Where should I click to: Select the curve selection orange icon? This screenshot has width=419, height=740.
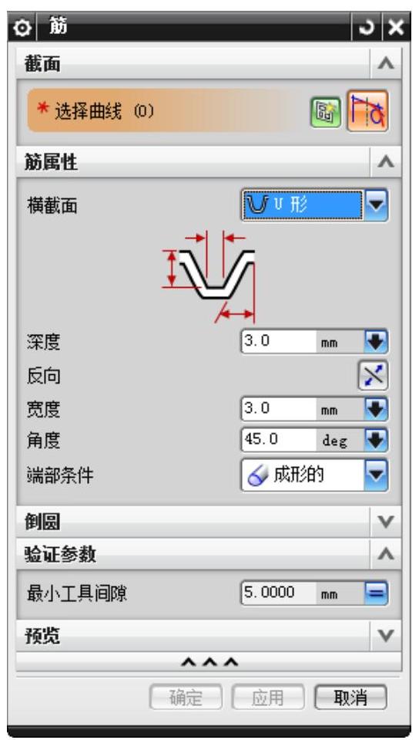[x=368, y=112]
